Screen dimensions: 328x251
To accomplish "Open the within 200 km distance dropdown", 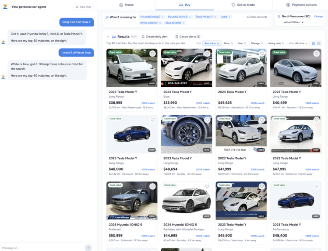I will pos(294,22).
